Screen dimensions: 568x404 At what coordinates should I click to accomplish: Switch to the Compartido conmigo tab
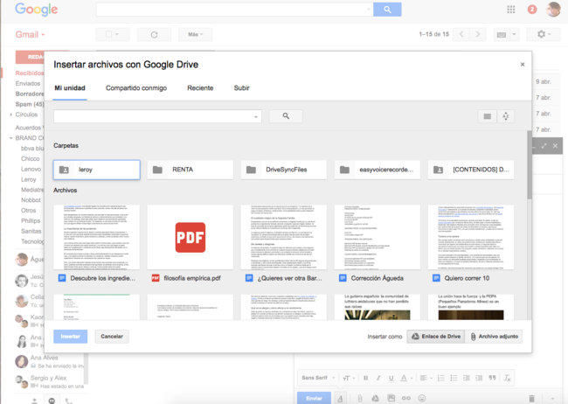(136, 87)
